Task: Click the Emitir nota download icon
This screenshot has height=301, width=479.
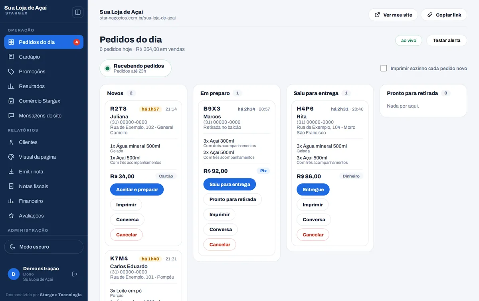Action: coord(11,172)
